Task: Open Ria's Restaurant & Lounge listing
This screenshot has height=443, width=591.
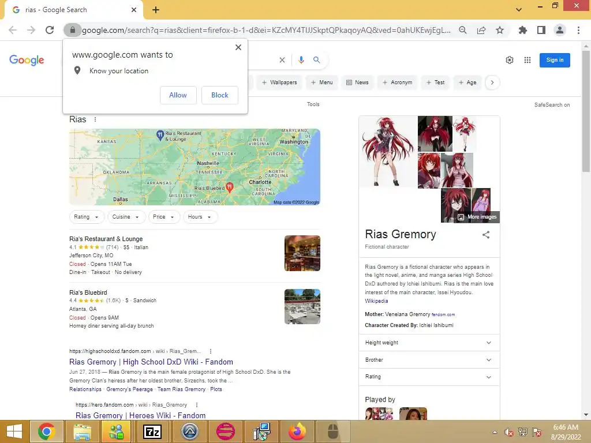Action: 106,239
